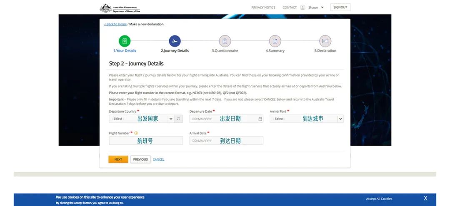Dismiss the cookie banner with X
The width and height of the screenshot is (450, 206).
tap(425, 198)
